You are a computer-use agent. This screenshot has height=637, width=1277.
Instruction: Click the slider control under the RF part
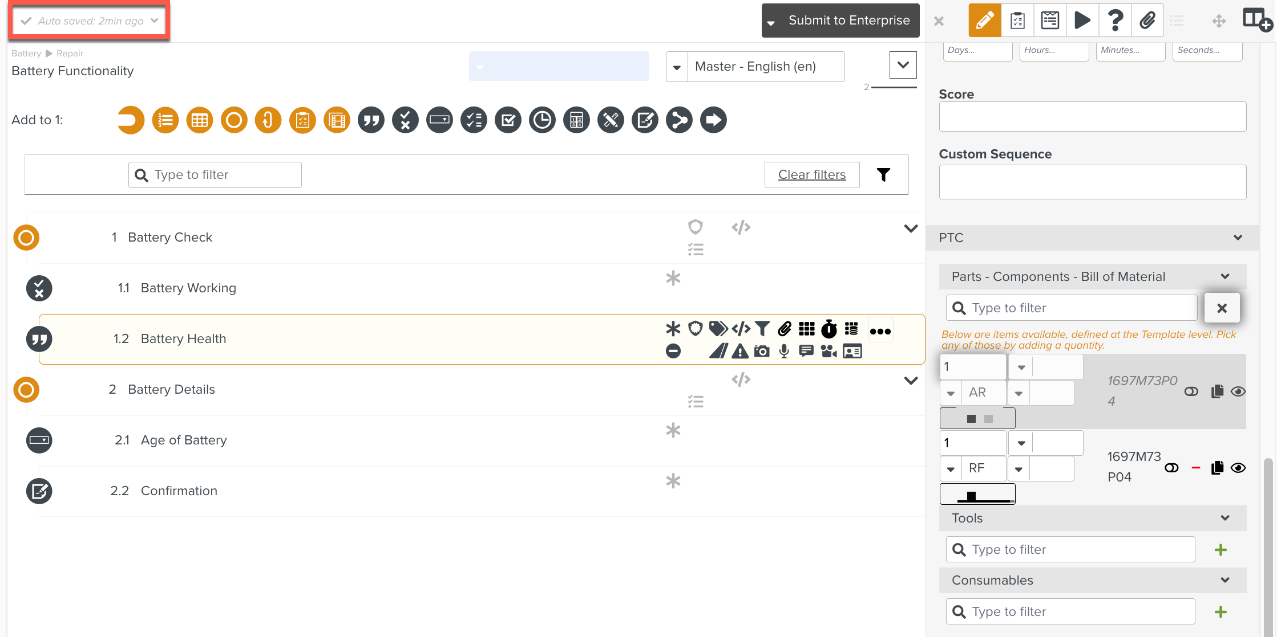pyautogui.click(x=977, y=495)
